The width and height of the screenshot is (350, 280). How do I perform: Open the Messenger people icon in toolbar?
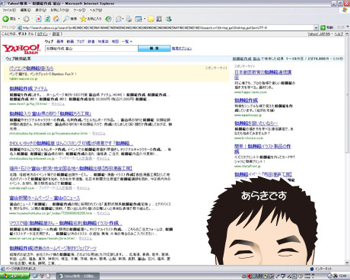(x=168, y=19)
